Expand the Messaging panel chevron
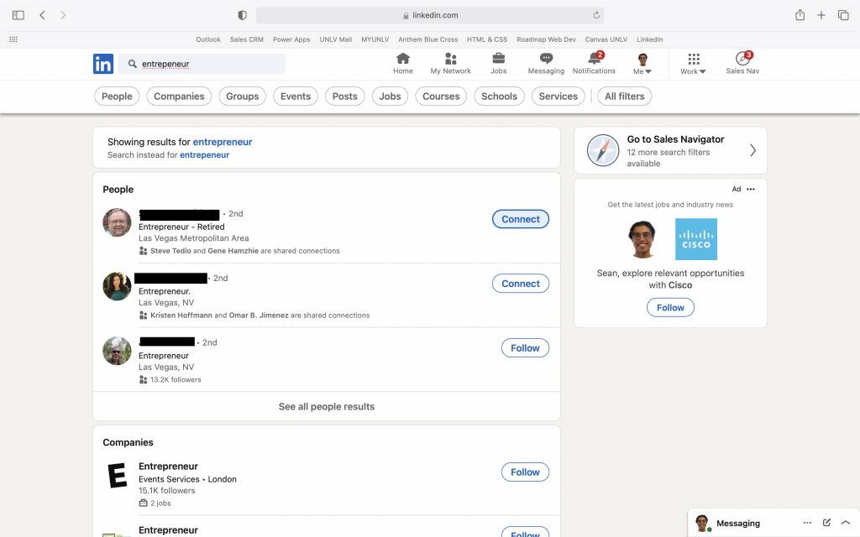Screen dimensions: 860x537 coord(846,523)
